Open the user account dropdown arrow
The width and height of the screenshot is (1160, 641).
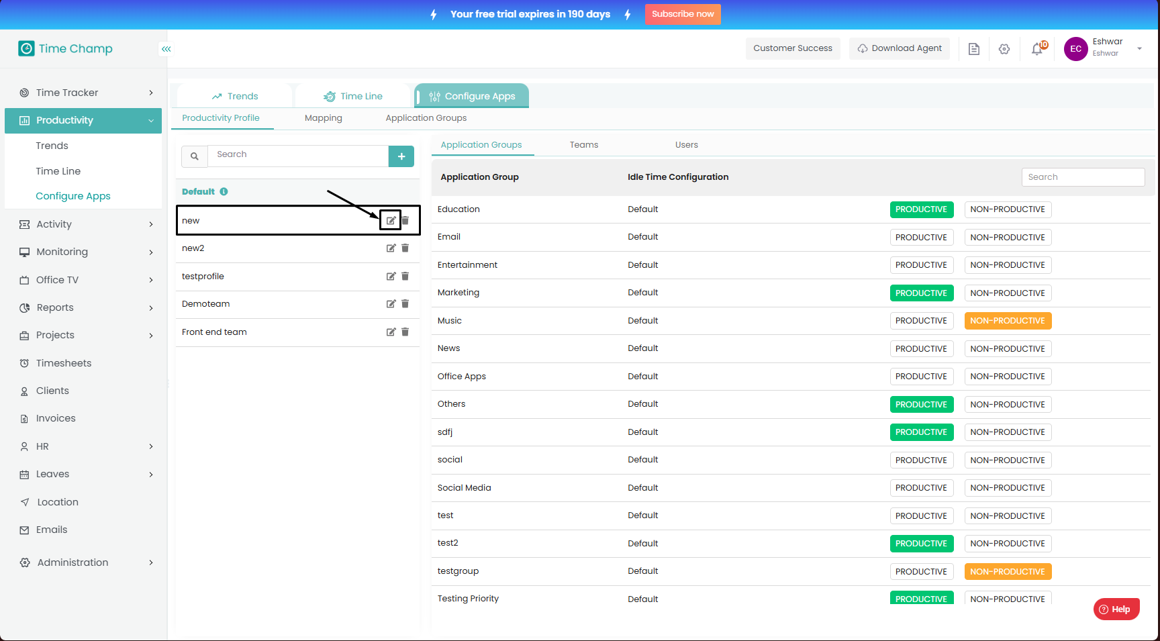pyautogui.click(x=1139, y=49)
